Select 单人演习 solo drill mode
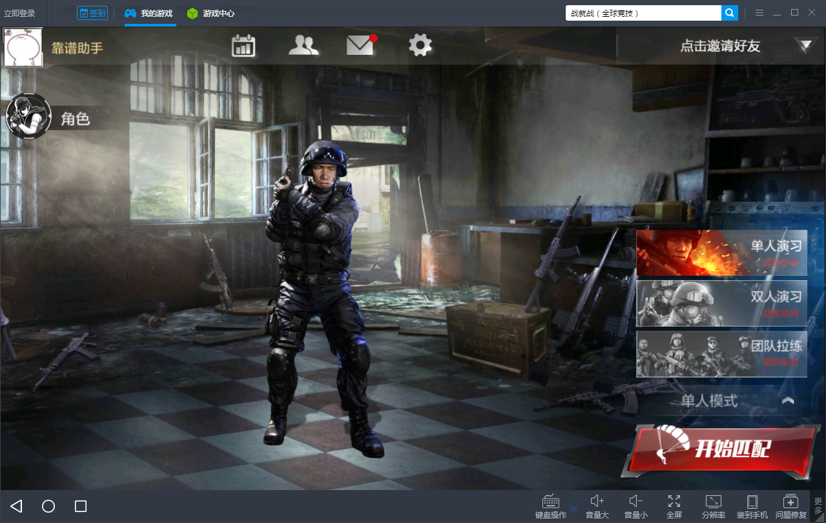The image size is (826, 523). point(721,252)
